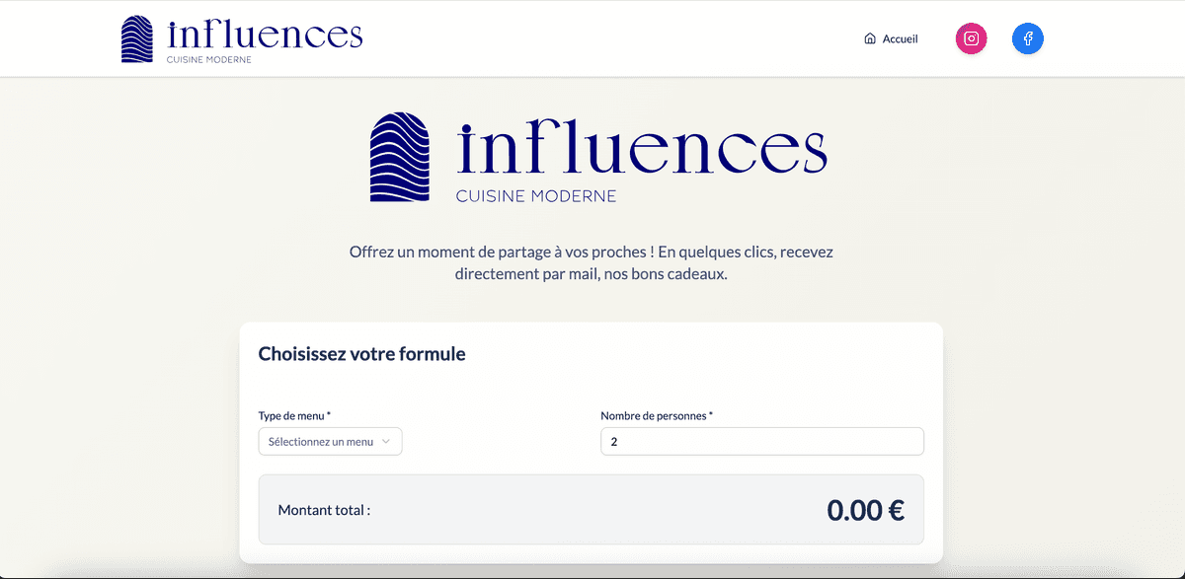Open the Facebook page via blue icon
This screenshot has width=1185, height=579.
pos(1028,39)
